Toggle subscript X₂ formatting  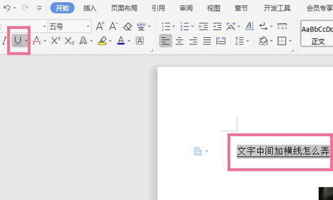pyautogui.click(x=69, y=41)
